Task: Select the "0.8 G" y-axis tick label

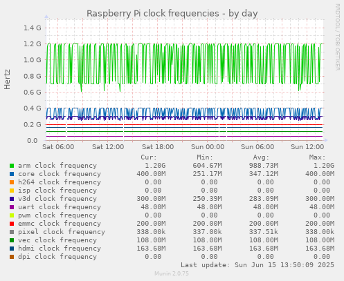Action: (x=33, y=76)
